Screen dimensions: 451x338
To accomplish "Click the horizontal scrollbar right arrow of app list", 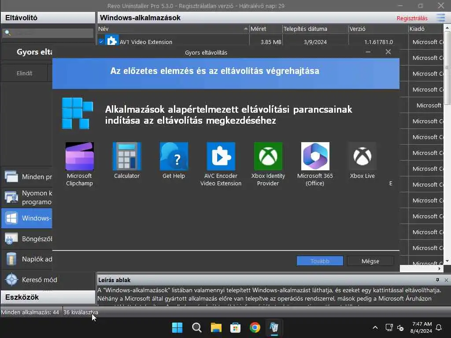I will [x=440, y=269].
